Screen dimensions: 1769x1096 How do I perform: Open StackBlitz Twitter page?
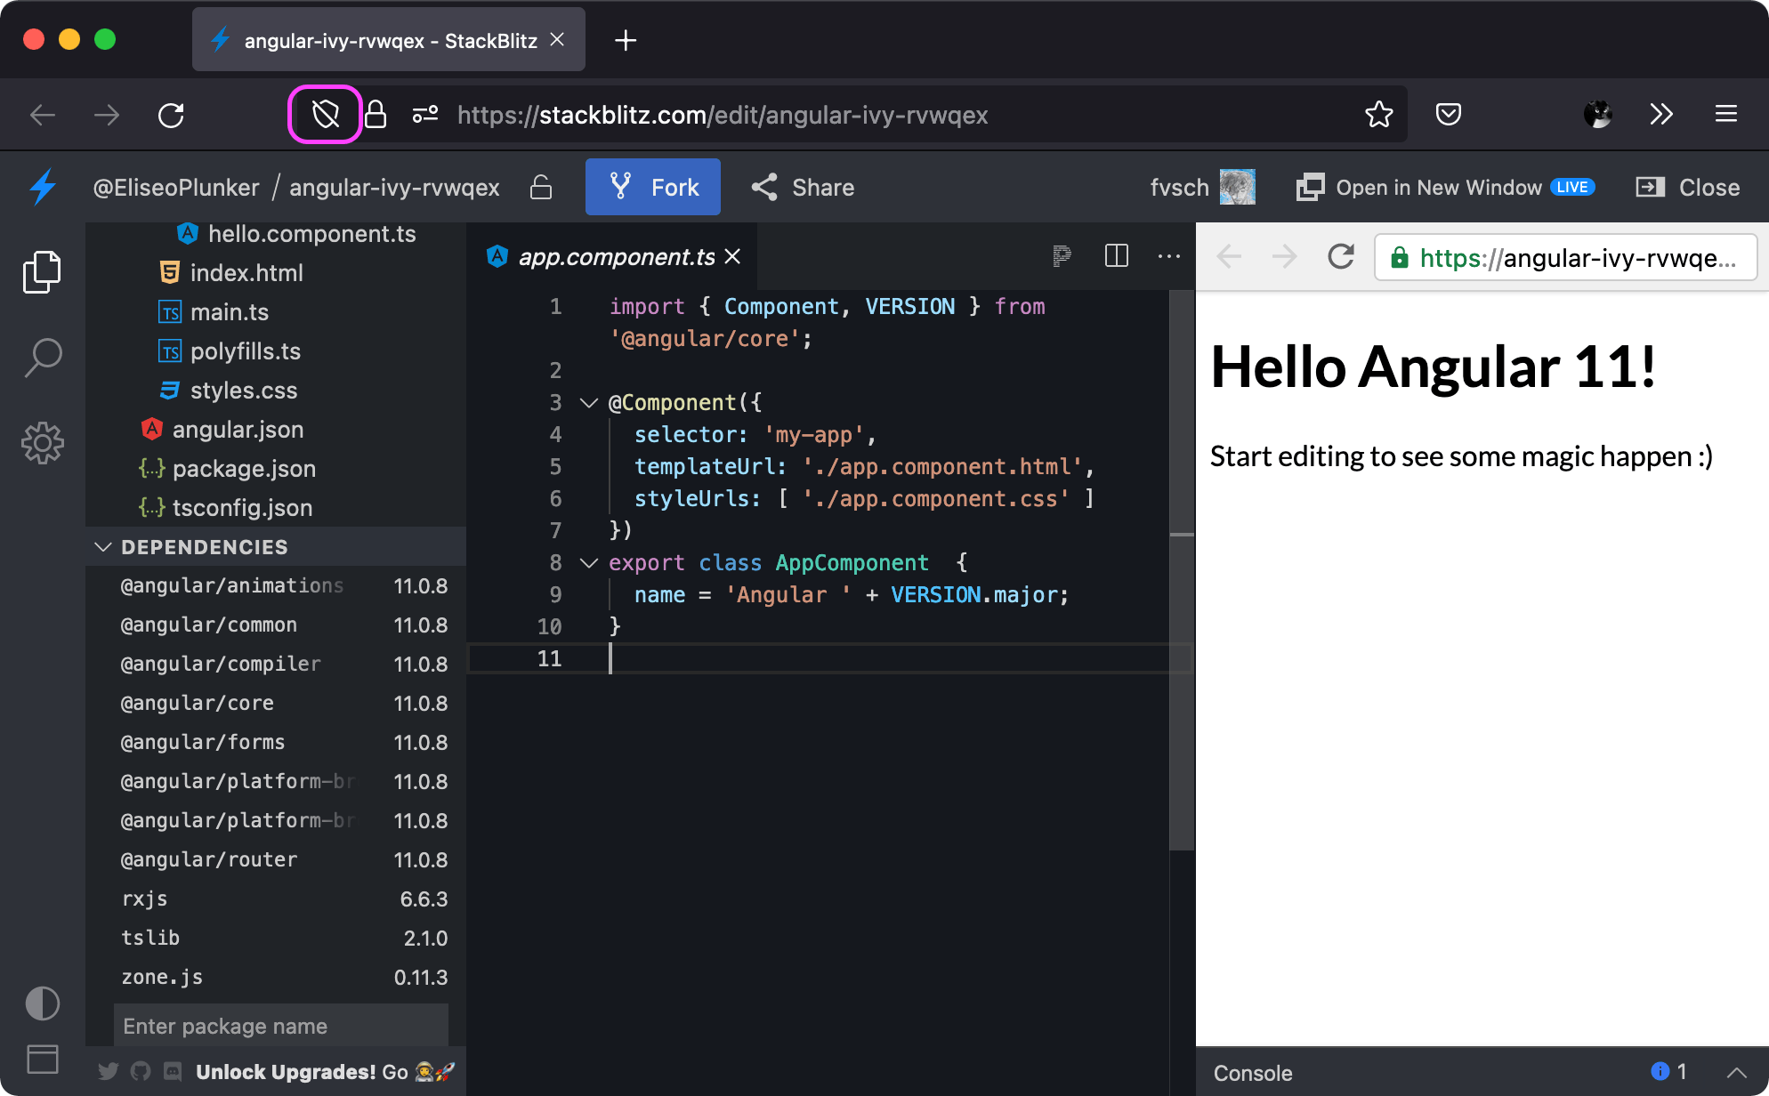[x=108, y=1072]
